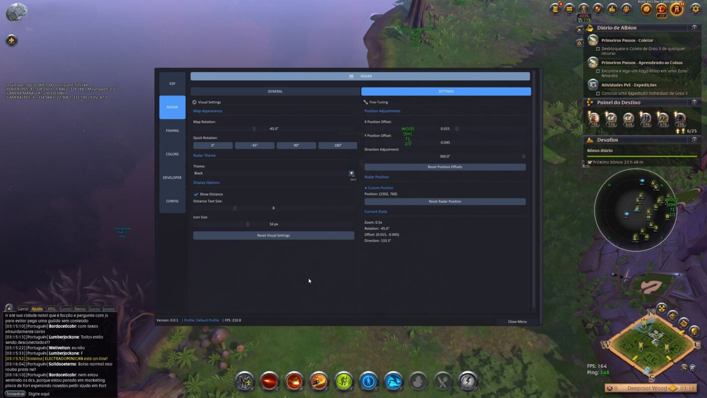Click the food slot fork-and-knife icon
Viewport: 707px width, 398px height.
[x=443, y=381]
